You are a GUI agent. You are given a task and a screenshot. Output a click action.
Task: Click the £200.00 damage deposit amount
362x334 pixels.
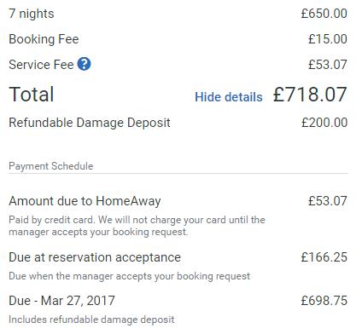(x=324, y=123)
